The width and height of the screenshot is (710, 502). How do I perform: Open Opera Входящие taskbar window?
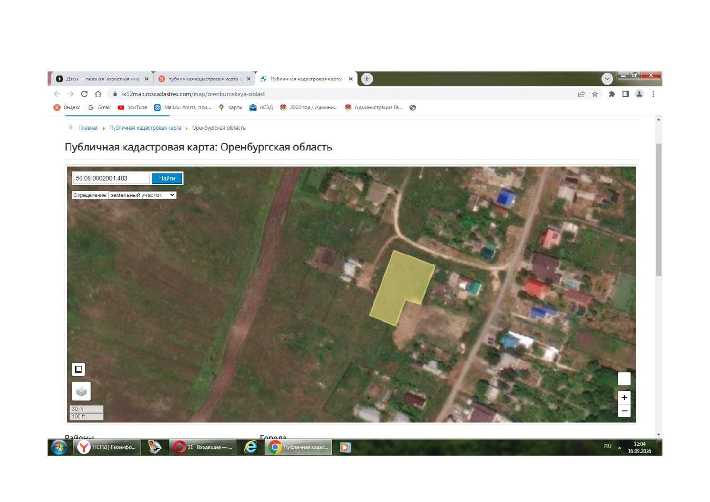tap(203, 447)
